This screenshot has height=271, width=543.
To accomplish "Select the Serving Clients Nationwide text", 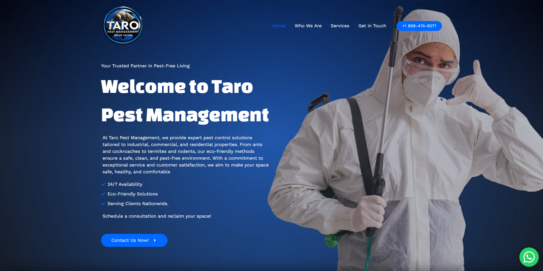I will click(x=138, y=204).
